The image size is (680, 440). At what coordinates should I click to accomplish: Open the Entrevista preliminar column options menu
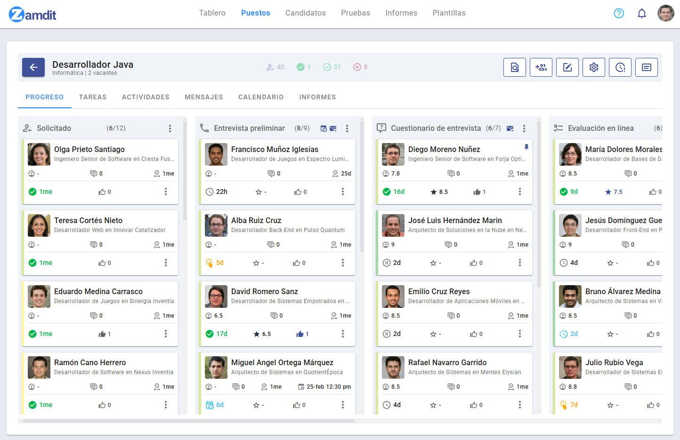[347, 128]
